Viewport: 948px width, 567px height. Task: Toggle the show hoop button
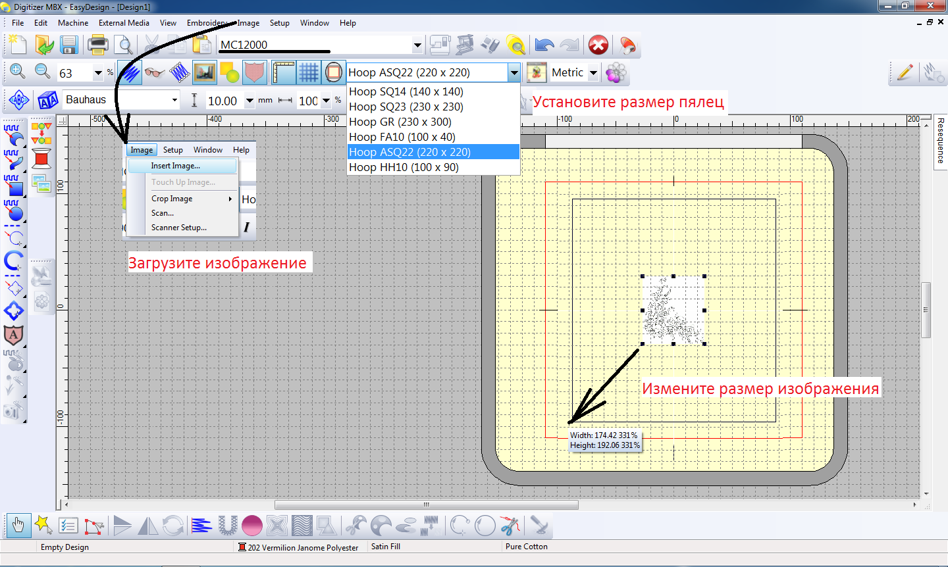[x=334, y=72]
